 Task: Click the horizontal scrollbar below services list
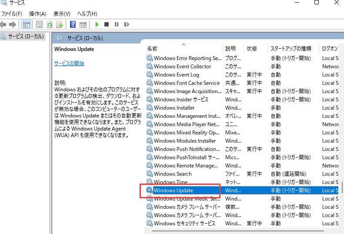(x=238, y=231)
